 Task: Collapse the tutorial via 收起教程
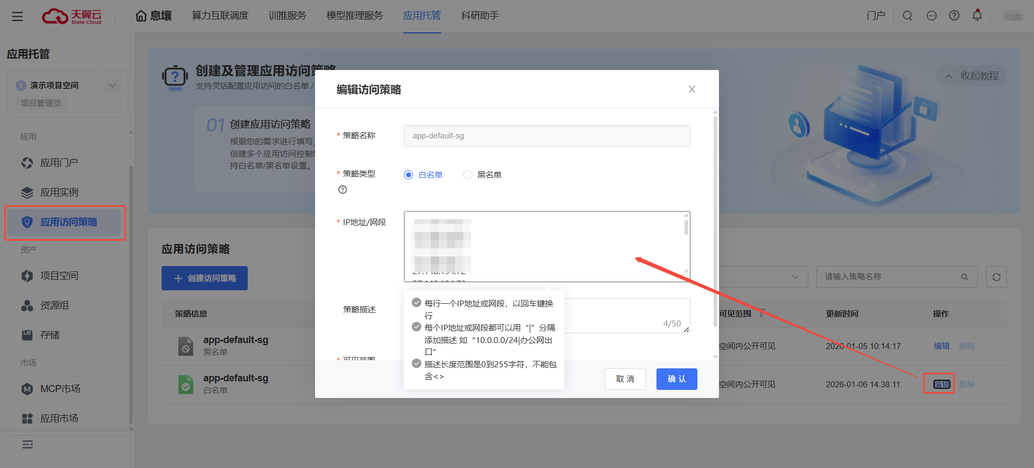point(973,76)
